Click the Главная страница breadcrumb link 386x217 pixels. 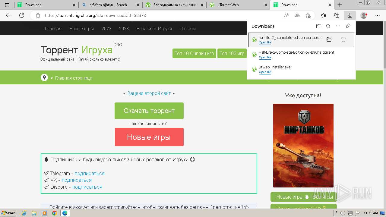coord(74,78)
